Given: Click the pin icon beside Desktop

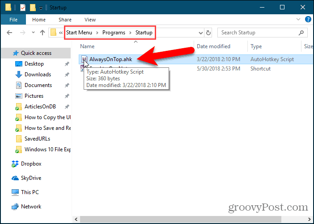Looking at the screenshot, I should (x=67, y=64).
